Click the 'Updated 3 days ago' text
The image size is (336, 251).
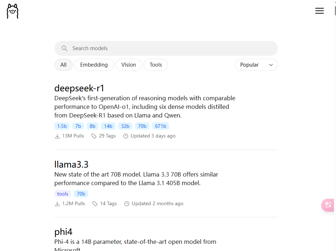coord(153,136)
